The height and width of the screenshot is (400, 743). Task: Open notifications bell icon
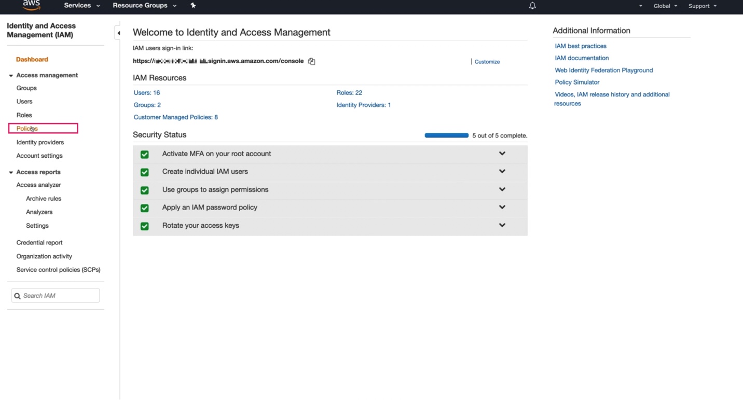coord(532,6)
